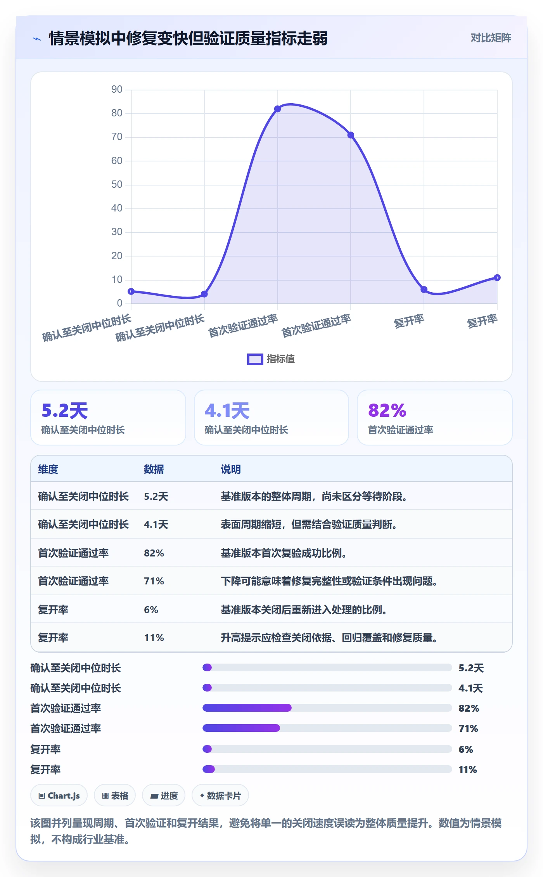This screenshot has width=543, height=877.
Task: Click the 4.1天 progress bar
Action: 327,688
